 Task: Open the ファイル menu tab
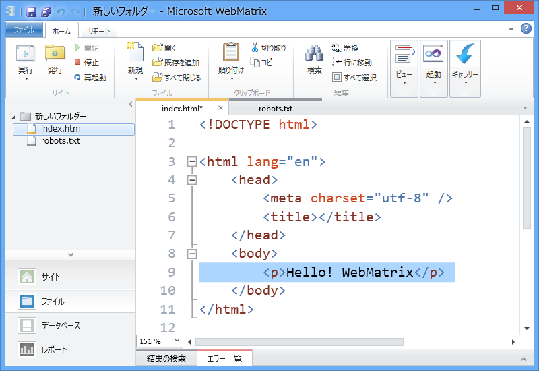coord(24,30)
